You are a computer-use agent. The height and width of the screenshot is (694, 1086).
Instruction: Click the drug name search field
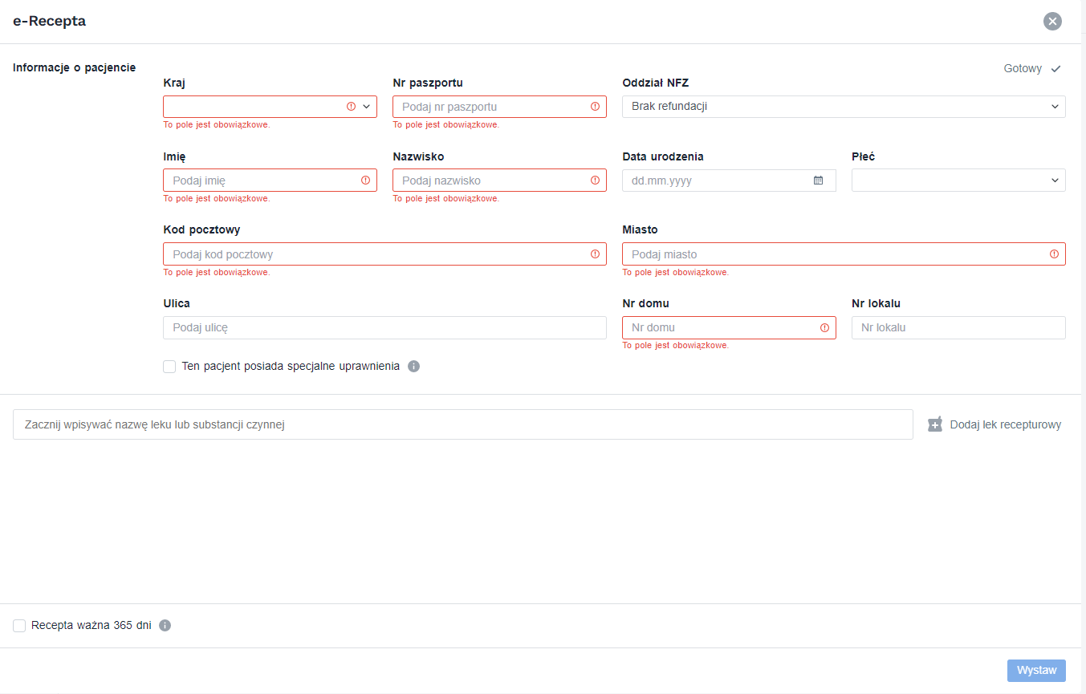[x=462, y=424]
